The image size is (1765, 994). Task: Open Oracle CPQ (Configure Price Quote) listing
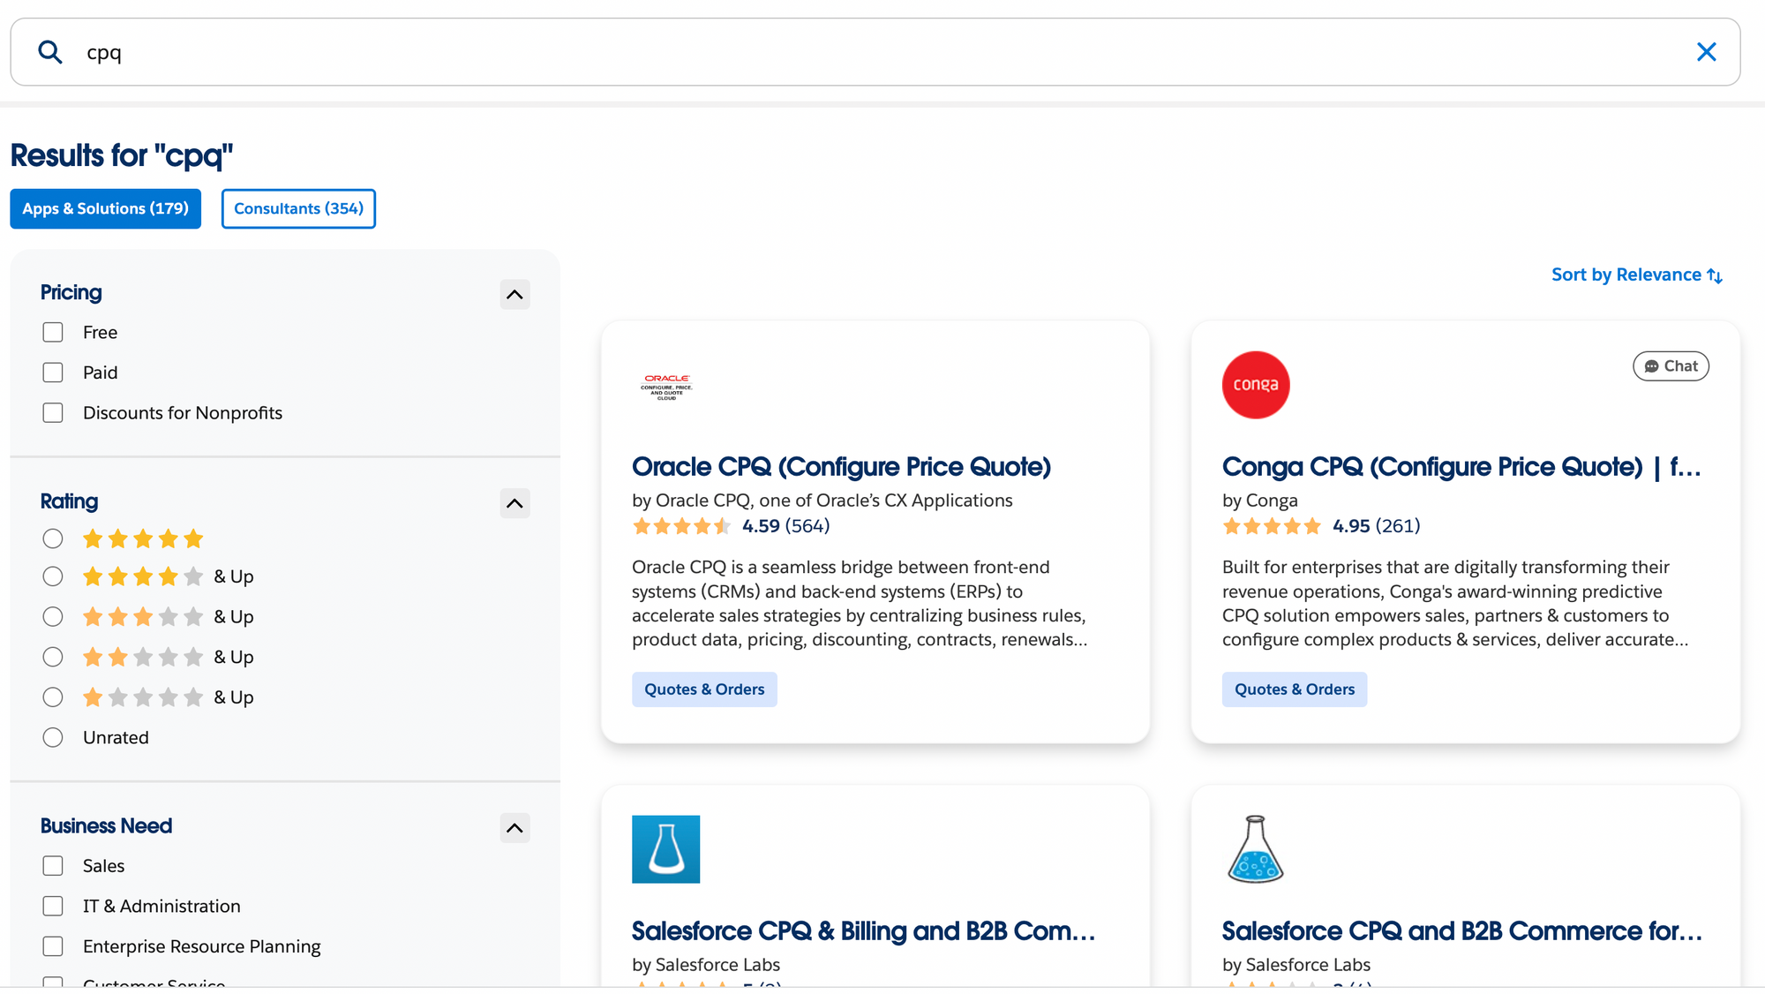(841, 467)
